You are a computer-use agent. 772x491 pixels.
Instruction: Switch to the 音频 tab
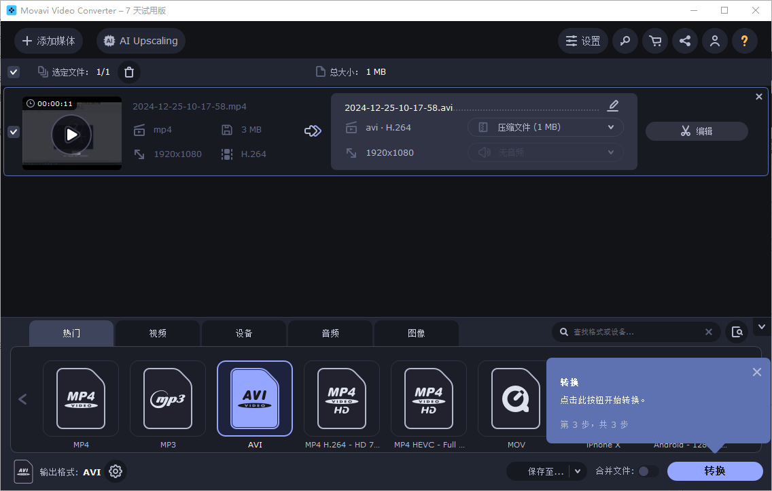click(x=330, y=333)
